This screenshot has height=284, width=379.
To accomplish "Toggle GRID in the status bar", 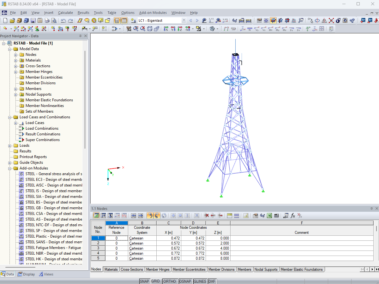I will [x=155, y=281].
